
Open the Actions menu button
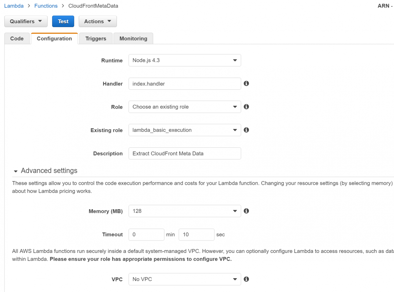(x=98, y=21)
